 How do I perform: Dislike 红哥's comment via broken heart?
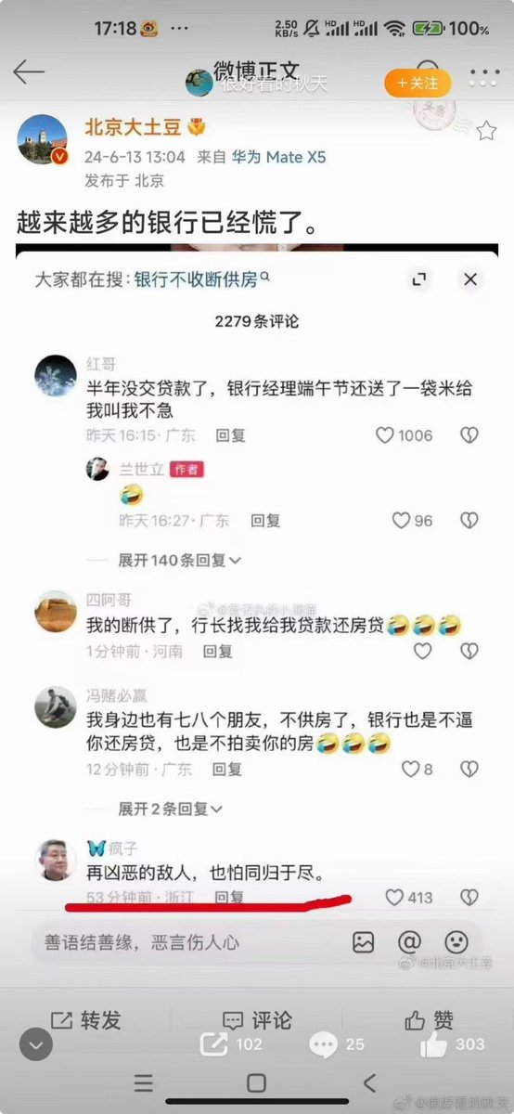469,435
